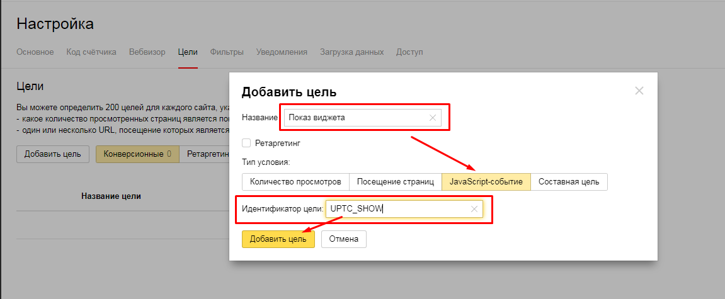Screen dimensions: 725x299
Task: Click the Отмена button
Action: pyautogui.click(x=343, y=239)
